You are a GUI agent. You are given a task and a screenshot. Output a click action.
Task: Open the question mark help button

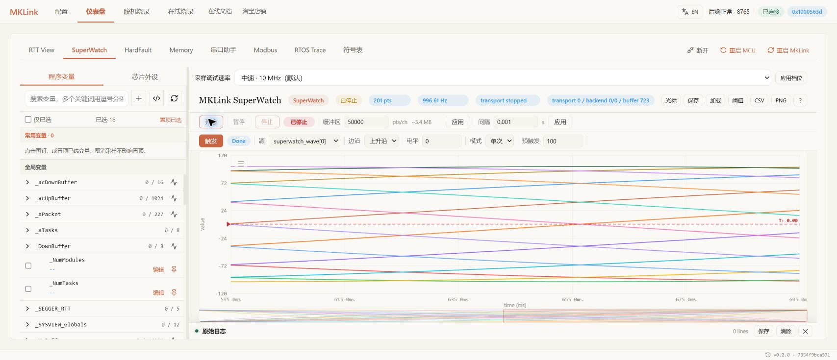pyautogui.click(x=800, y=100)
